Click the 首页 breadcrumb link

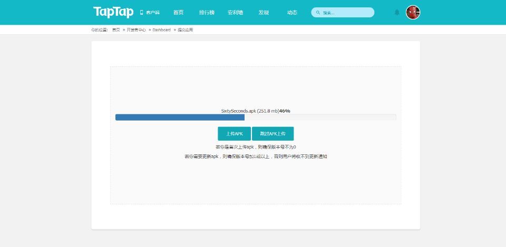point(116,29)
